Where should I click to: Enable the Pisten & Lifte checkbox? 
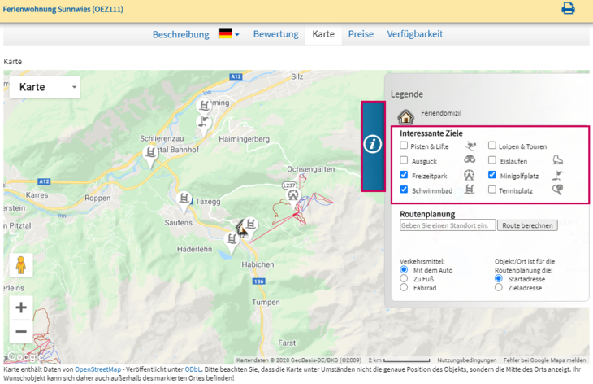[x=405, y=146]
